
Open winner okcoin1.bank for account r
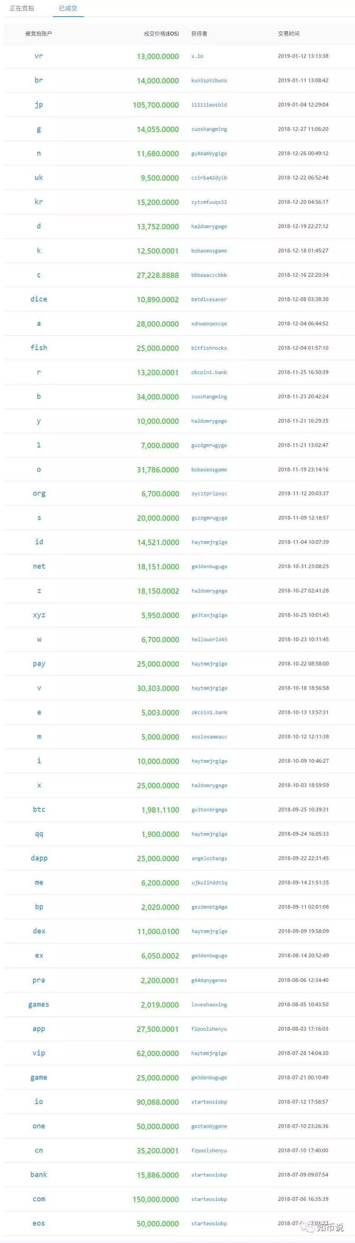[209, 372]
